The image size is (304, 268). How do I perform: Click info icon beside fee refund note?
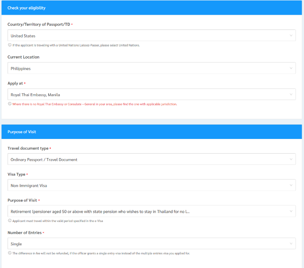pyautogui.click(x=9, y=253)
